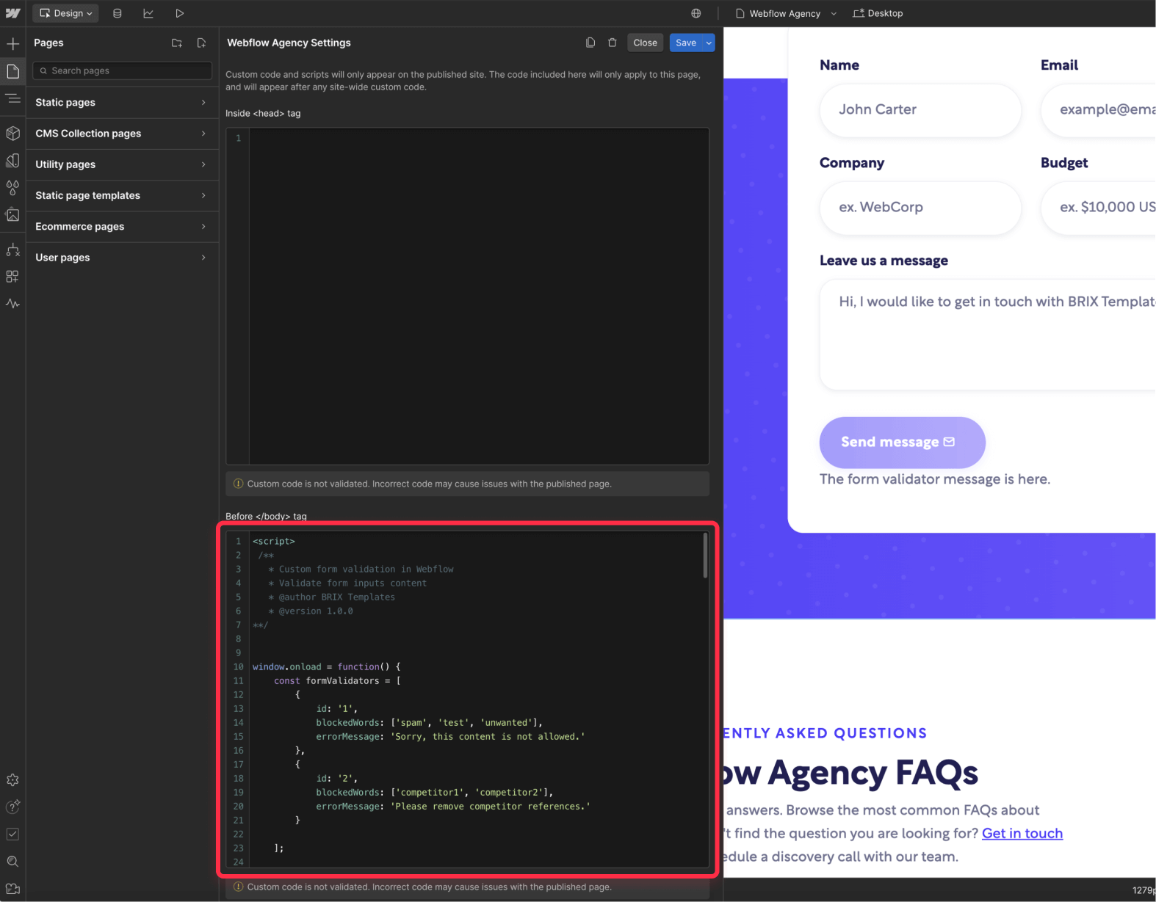Click the Leave us a message textarea
This screenshot has width=1156, height=902.
click(x=988, y=334)
